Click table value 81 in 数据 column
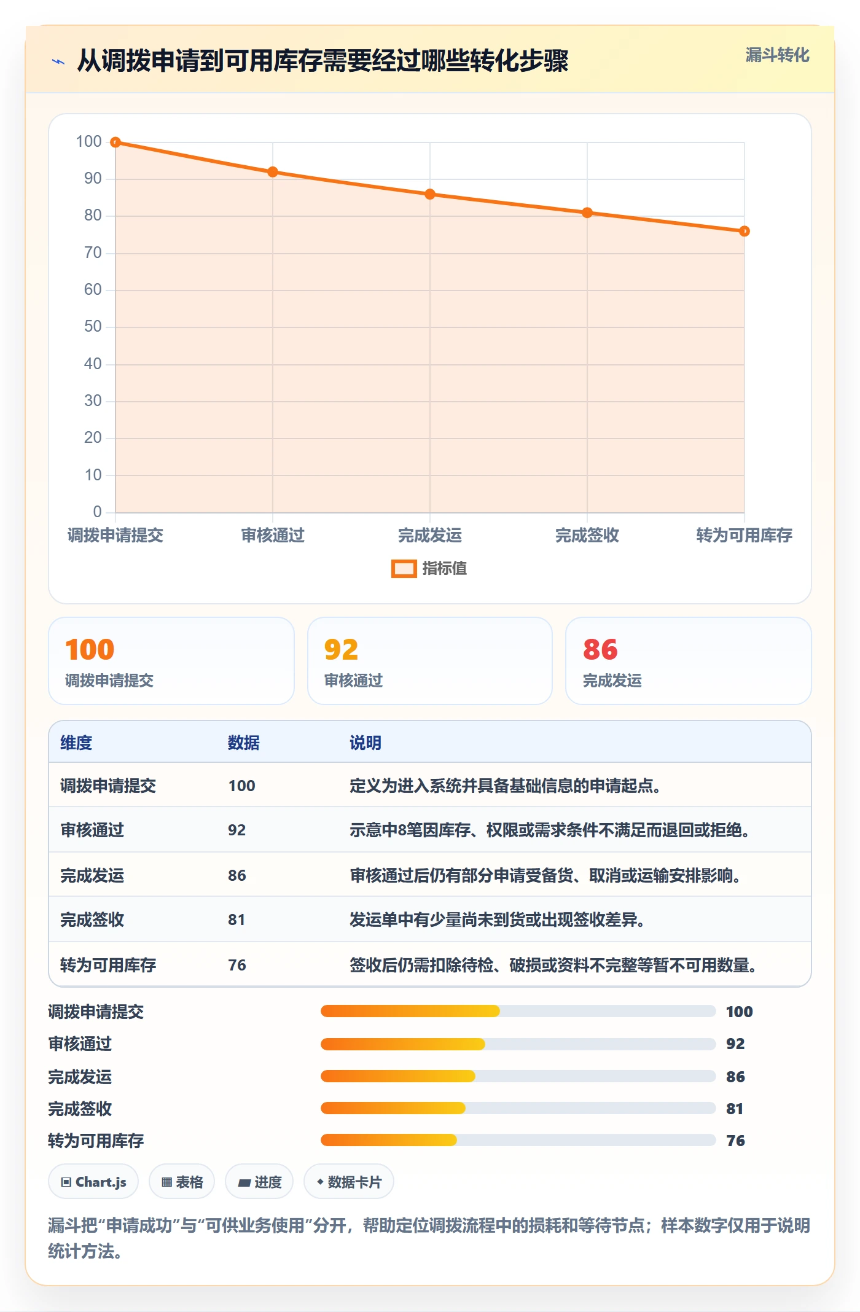Image resolution: width=860 pixels, height=1312 pixels. (x=237, y=920)
